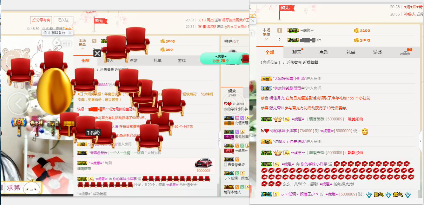
Task: Collapse right window side panel handle
Action: 421,141
